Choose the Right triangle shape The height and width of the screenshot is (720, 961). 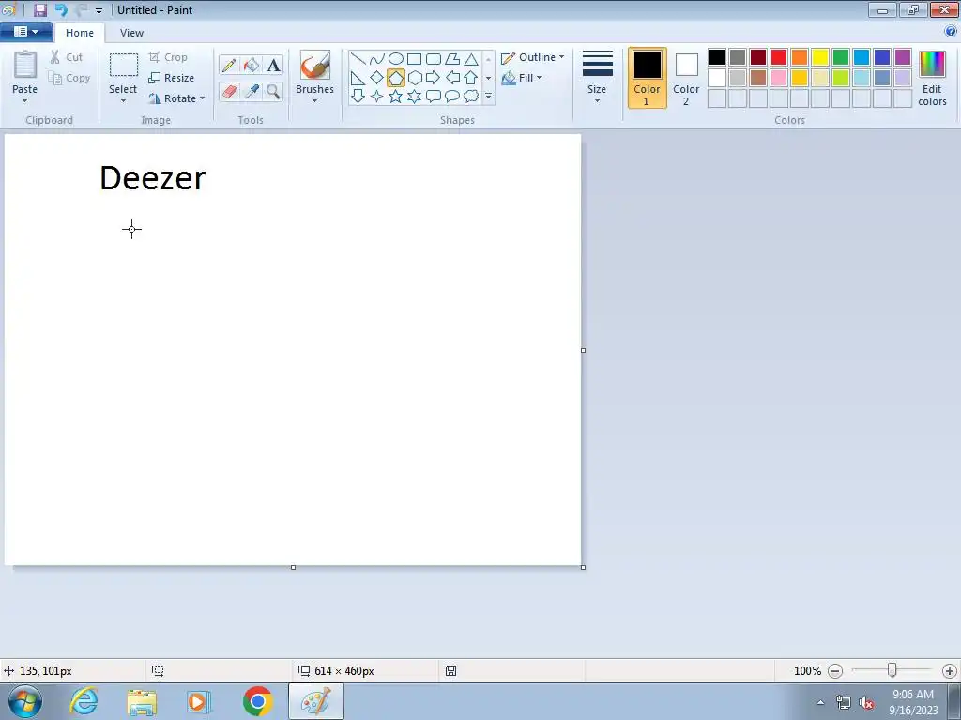click(x=358, y=78)
